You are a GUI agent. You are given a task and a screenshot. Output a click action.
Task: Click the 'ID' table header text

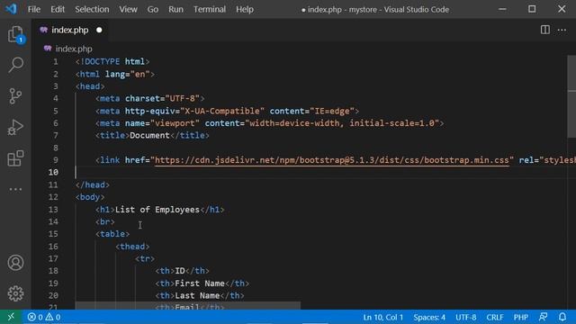pyautogui.click(x=180, y=271)
